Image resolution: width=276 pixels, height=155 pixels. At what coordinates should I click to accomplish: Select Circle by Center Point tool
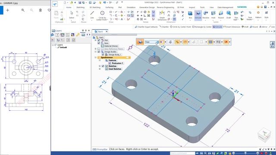tap(102, 15)
